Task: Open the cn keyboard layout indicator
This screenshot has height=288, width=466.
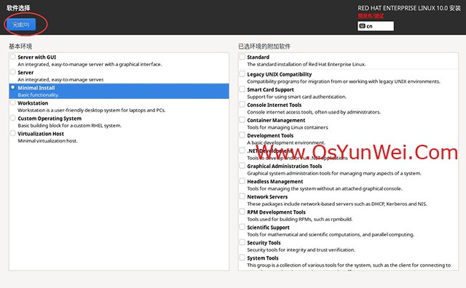Action: (376, 26)
